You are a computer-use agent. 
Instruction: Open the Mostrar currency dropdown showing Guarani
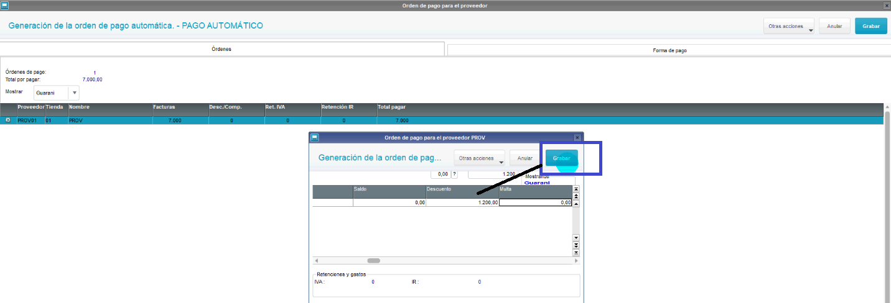point(57,93)
